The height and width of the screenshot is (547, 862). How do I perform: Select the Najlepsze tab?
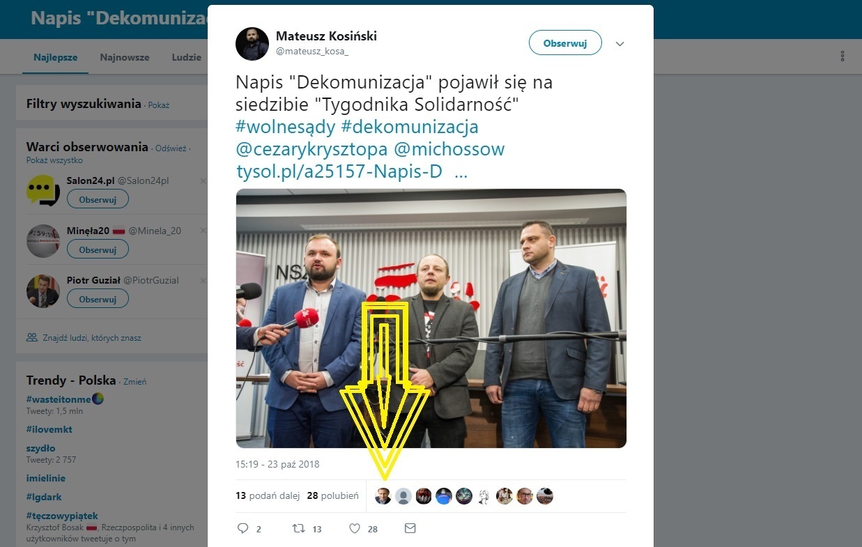(x=56, y=57)
